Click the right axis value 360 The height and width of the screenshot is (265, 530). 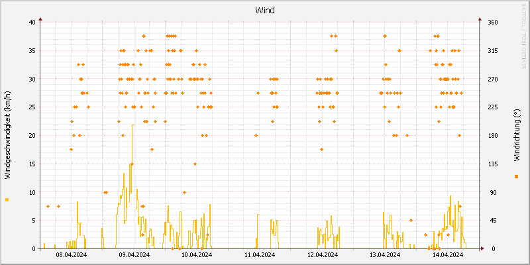[493, 23]
